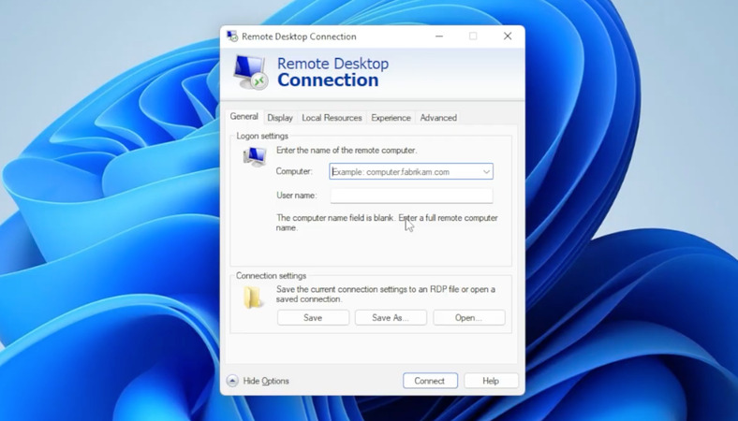Click the folder icon in Connection settings

click(253, 298)
